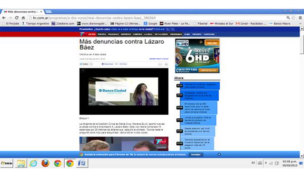Select POLÍTICA in the TN navigation bar
The width and height of the screenshot is (304, 183).
tap(102, 34)
